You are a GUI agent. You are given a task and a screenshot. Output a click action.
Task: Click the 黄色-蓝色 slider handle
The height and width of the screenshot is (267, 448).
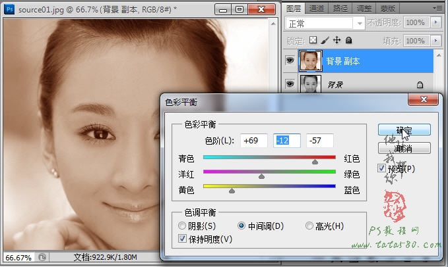(x=232, y=191)
